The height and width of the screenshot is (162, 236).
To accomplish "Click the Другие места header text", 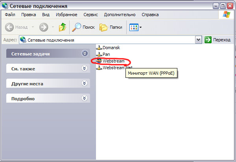I will pyautogui.click(x=27, y=84).
